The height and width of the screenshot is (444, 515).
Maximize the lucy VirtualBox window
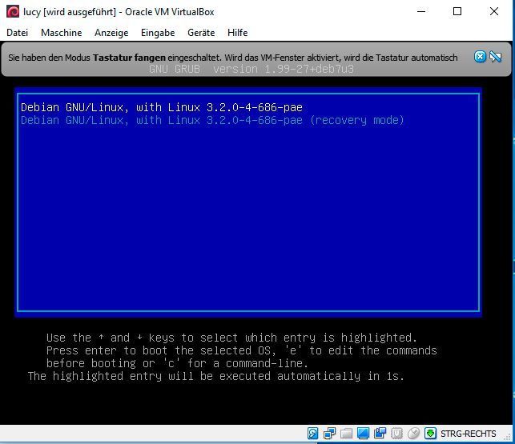pyautogui.click(x=457, y=11)
